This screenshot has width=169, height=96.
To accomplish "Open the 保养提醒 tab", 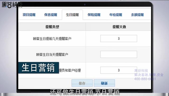I will [x=51, y=15].
